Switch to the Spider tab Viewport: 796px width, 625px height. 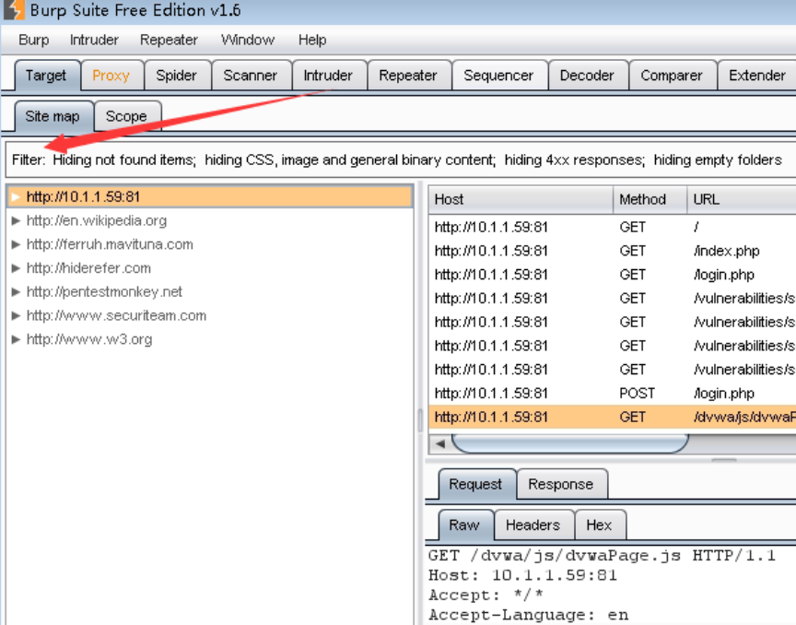click(176, 76)
